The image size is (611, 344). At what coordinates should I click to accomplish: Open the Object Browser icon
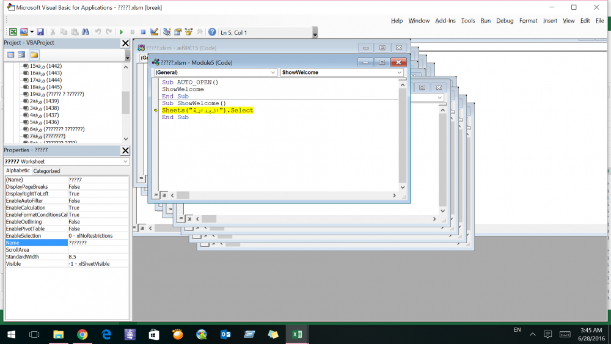click(x=189, y=32)
